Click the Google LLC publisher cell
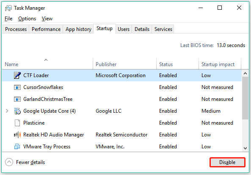Viewport: 251px width, 175px height. click(108, 111)
